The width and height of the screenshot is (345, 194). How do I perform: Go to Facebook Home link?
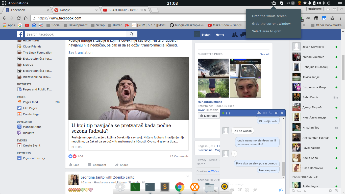pos(220,35)
